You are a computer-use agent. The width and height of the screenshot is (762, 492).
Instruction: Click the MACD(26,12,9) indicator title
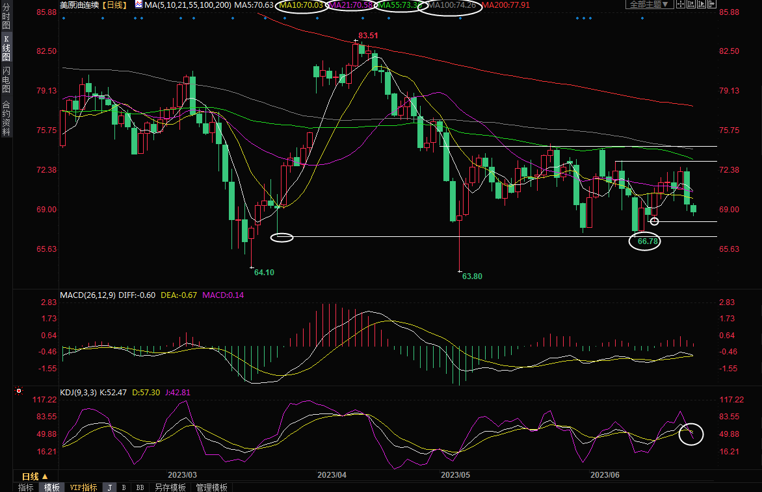[87, 295]
